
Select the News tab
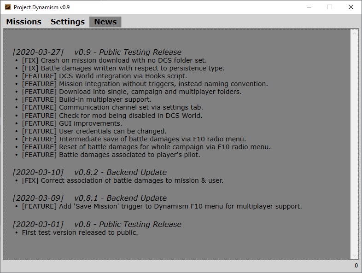point(105,22)
